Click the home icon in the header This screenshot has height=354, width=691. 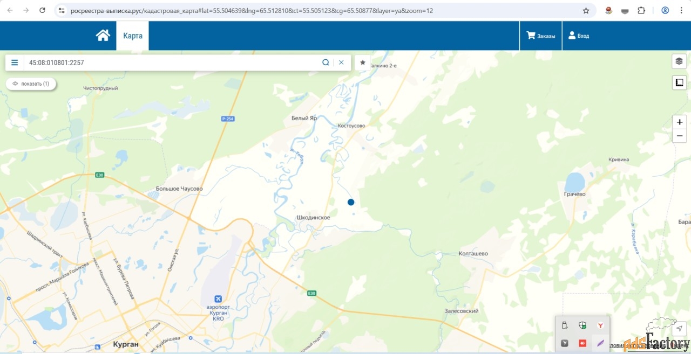pos(103,36)
